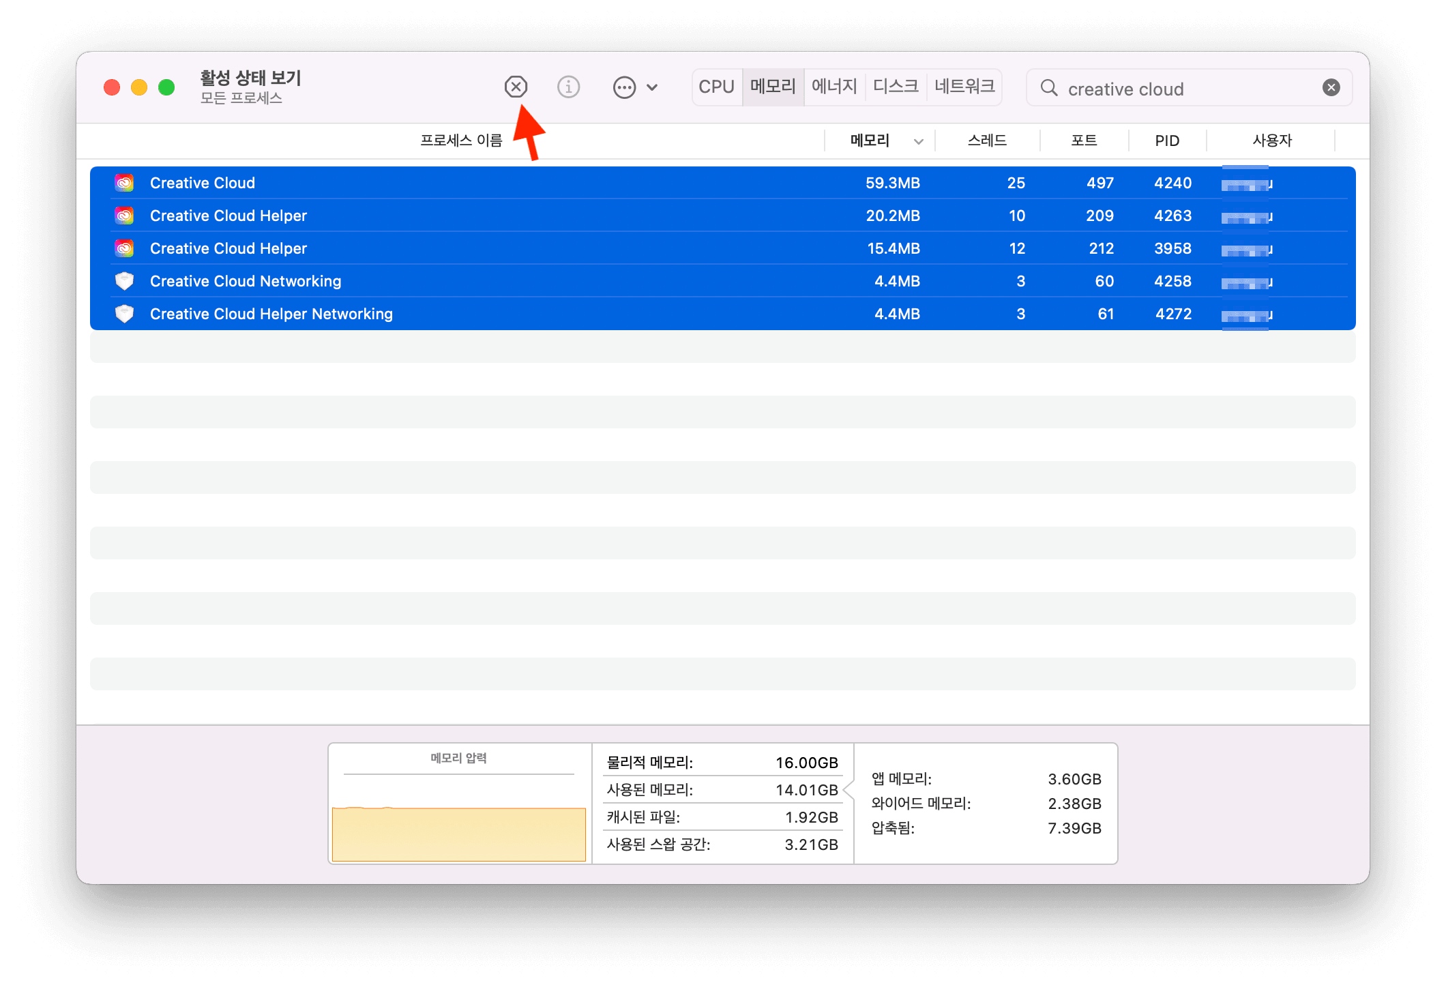Switch to the CPU tab
The height and width of the screenshot is (985, 1446).
pyautogui.click(x=716, y=87)
